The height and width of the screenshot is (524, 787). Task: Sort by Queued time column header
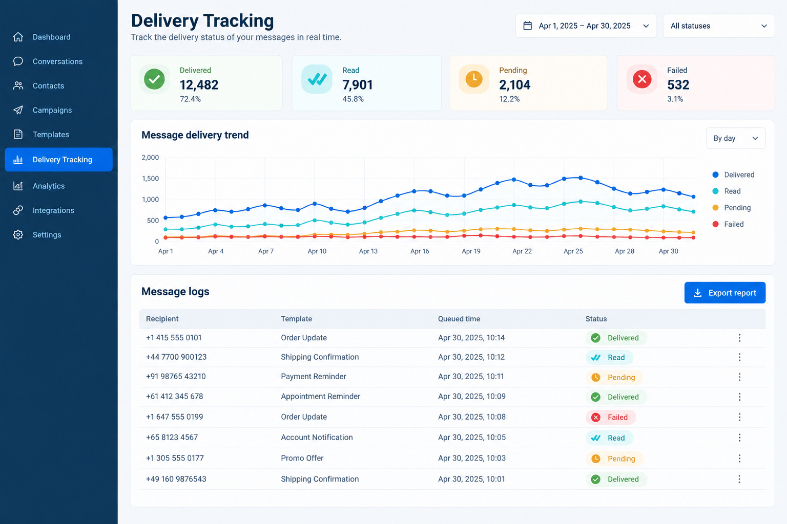(459, 319)
